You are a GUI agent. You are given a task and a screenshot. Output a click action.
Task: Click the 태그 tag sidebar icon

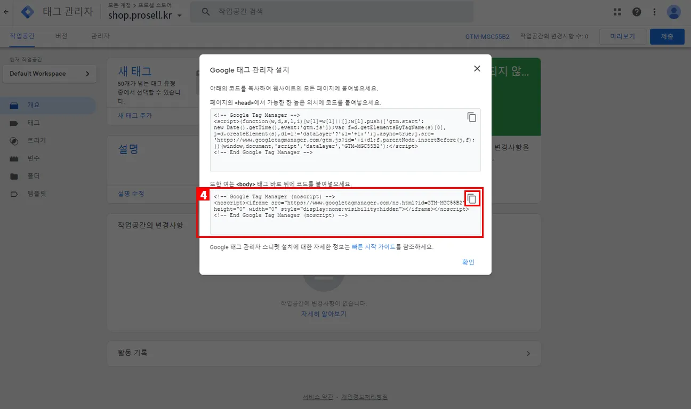[x=14, y=123]
